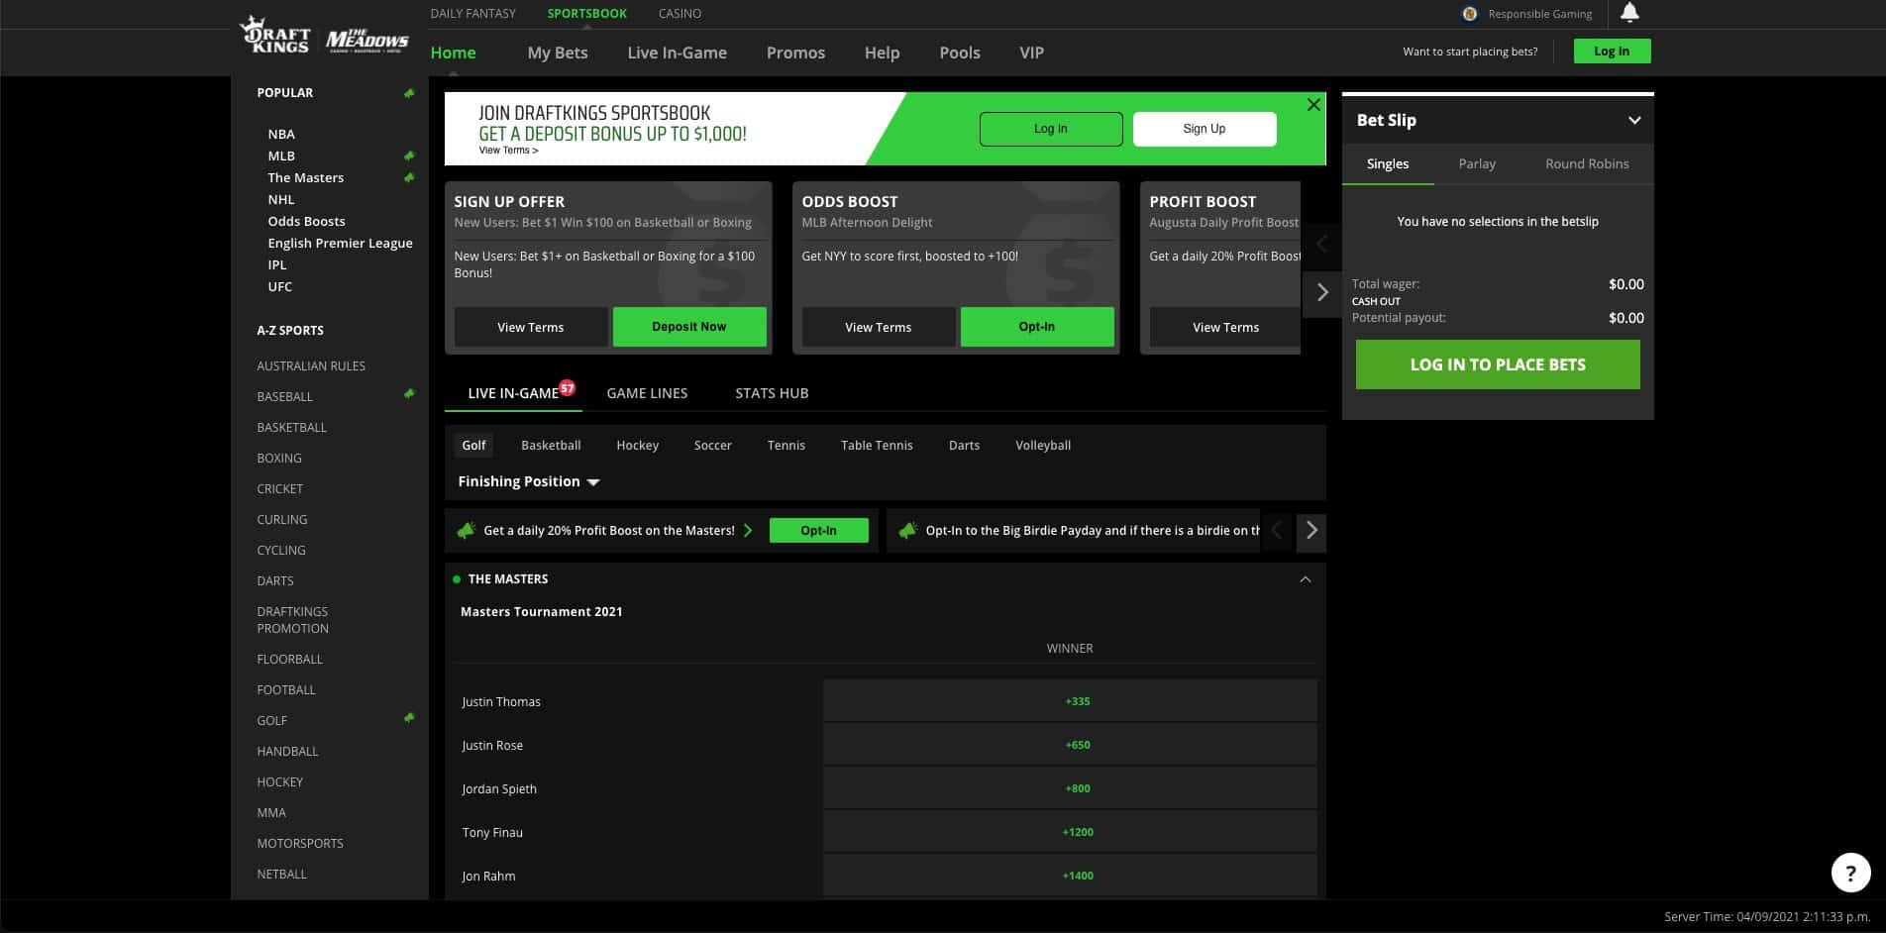This screenshot has width=1886, height=933.
Task: Click the megaphone icon beside MLB
Action: (409, 155)
